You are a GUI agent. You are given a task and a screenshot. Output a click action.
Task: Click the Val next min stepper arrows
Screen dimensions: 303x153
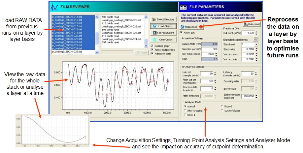pyautogui.click(x=256, y=59)
